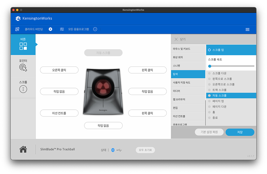Switch to the 포인터 tab

23,66
